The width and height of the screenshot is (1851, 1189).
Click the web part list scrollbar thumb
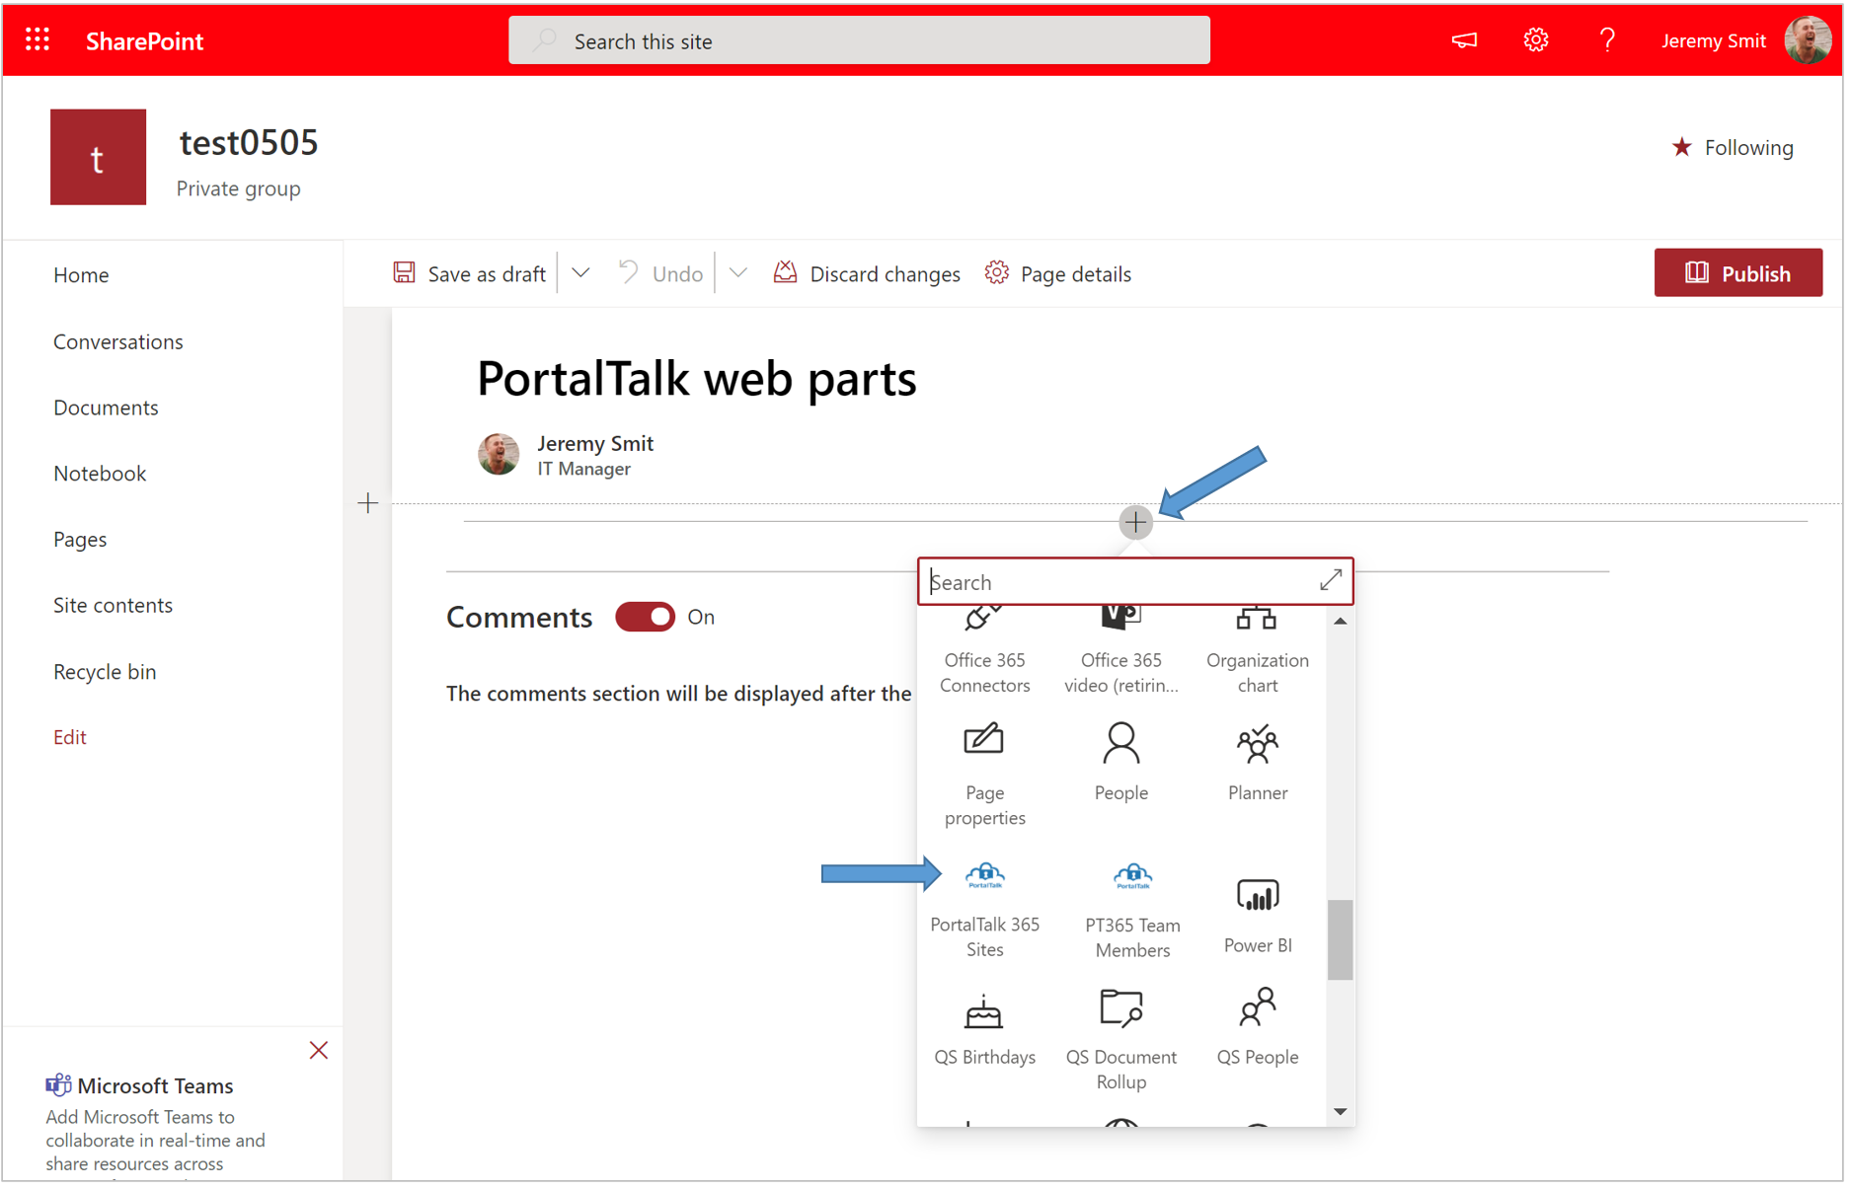coord(1340,939)
